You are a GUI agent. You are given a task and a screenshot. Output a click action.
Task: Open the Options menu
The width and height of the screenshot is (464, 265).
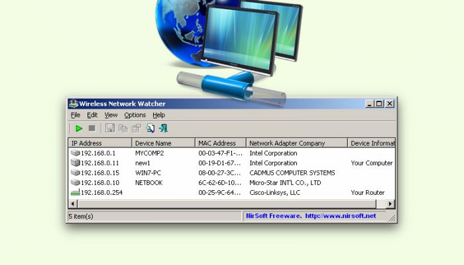coord(135,115)
